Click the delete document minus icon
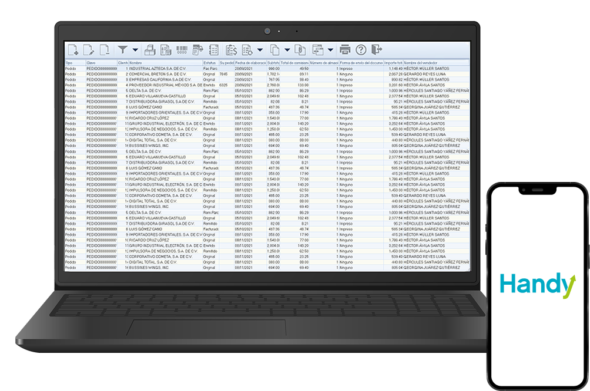Image resolution: width=590 pixels, height=391 pixels. click(105, 50)
